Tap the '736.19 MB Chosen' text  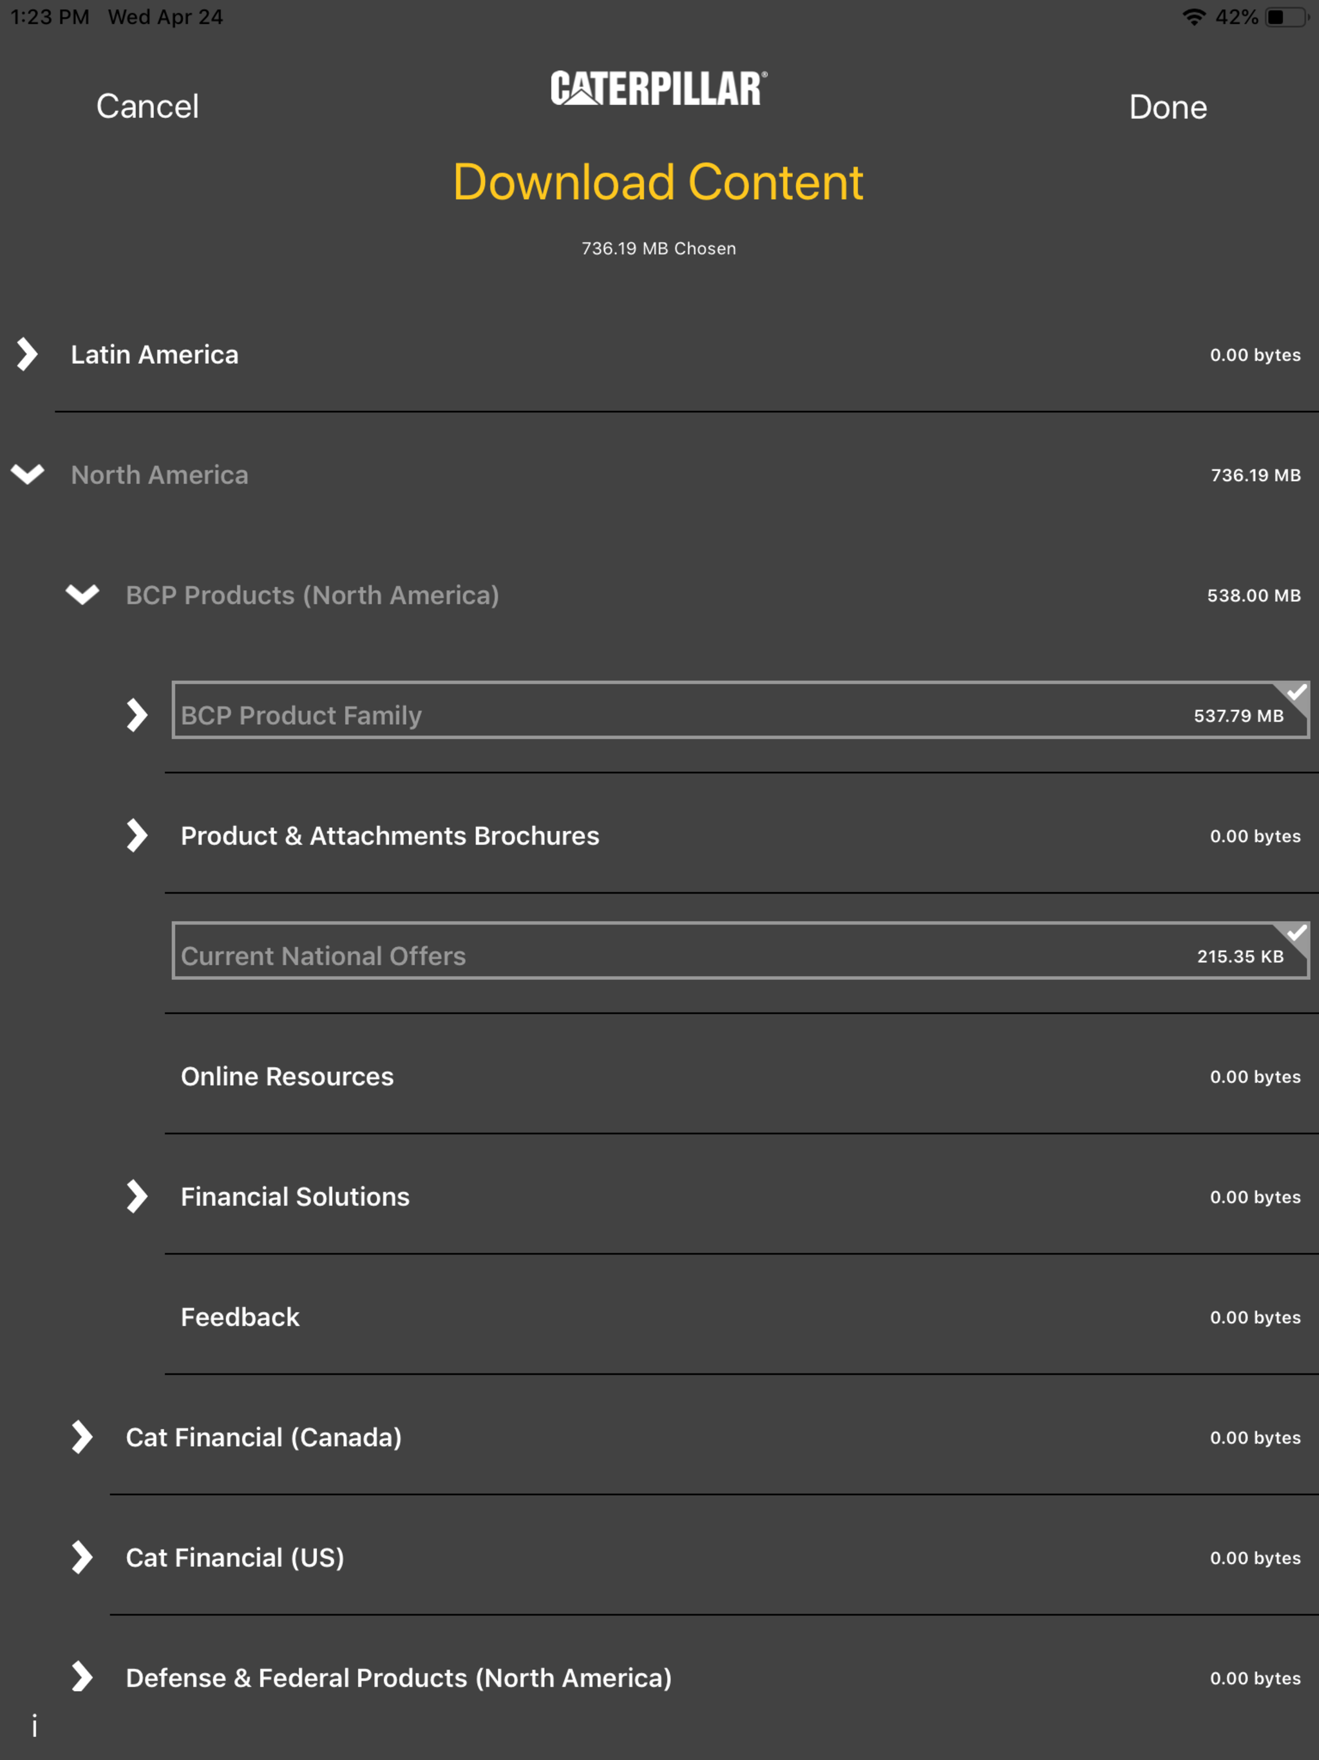coord(659,248)
